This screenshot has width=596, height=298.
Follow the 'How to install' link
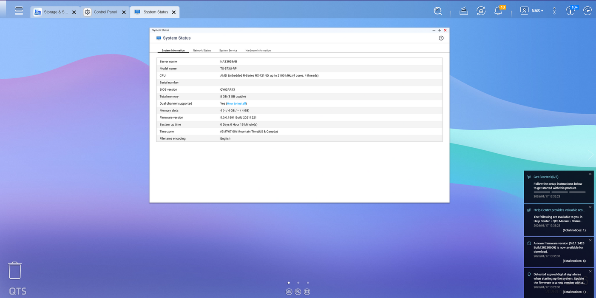tap(236, 103)
